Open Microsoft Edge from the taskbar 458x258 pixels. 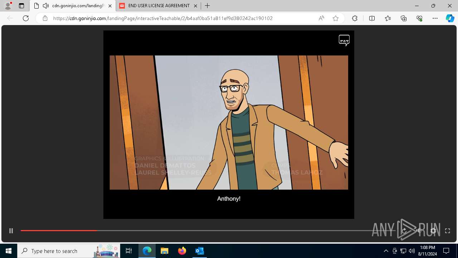pos(147,251)
